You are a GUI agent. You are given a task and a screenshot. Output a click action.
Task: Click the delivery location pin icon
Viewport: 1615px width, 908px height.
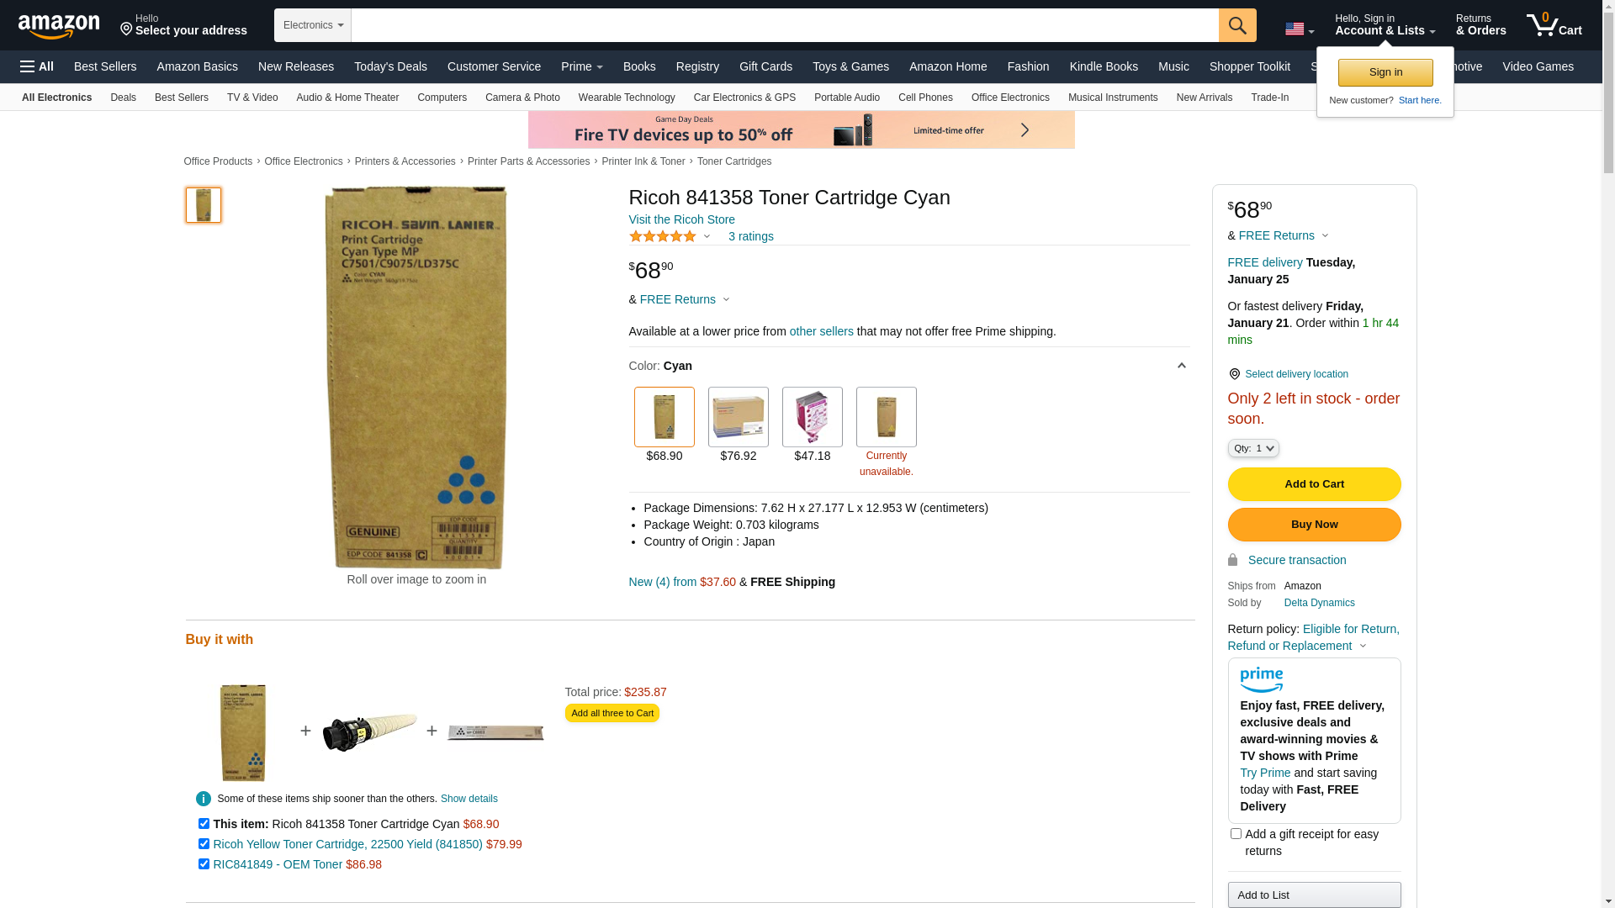click(x=1234, y=374)
